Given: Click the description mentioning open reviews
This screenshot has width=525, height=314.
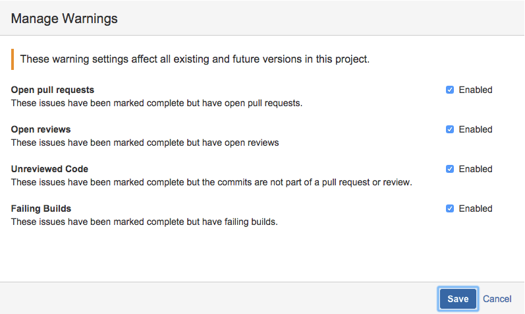Looking at the screenshot, I should pyautogui.click(x=145, y=143).
